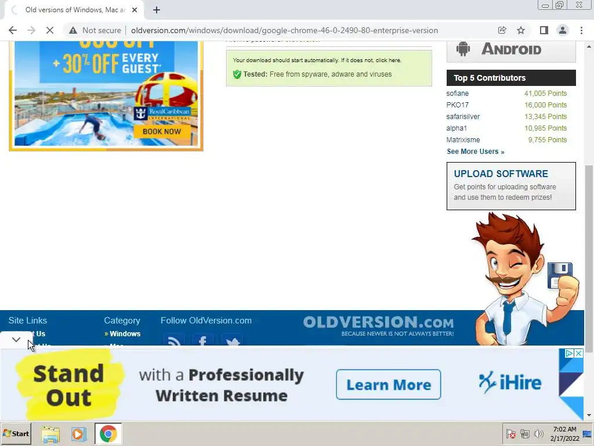Collapse the bottom ad with the chevron
Screen dimensions: 594x446
tap(16, 339)
